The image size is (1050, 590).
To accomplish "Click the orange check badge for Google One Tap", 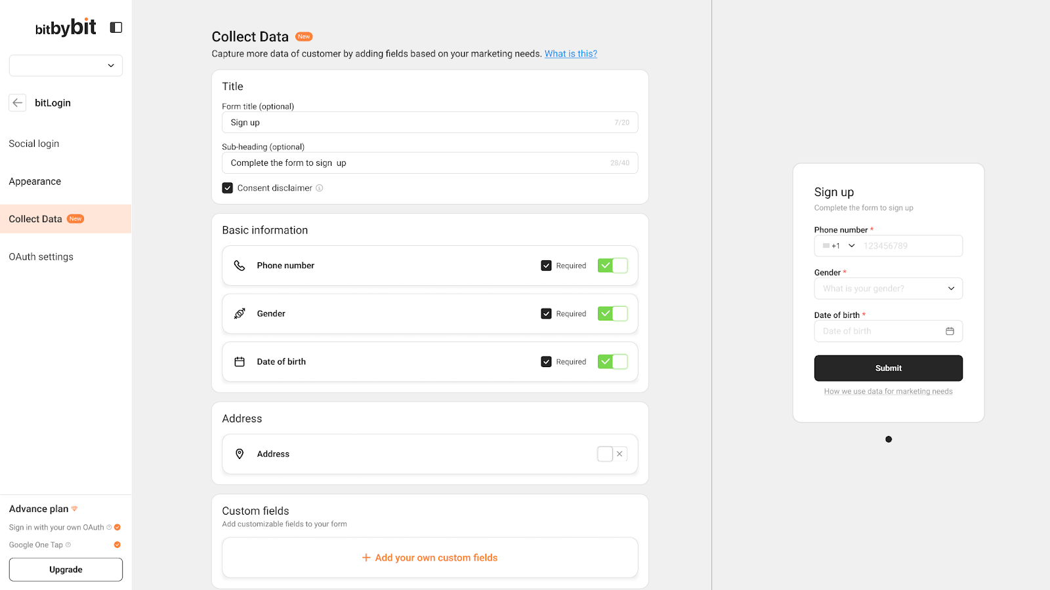I will click(x=117, y=545).
